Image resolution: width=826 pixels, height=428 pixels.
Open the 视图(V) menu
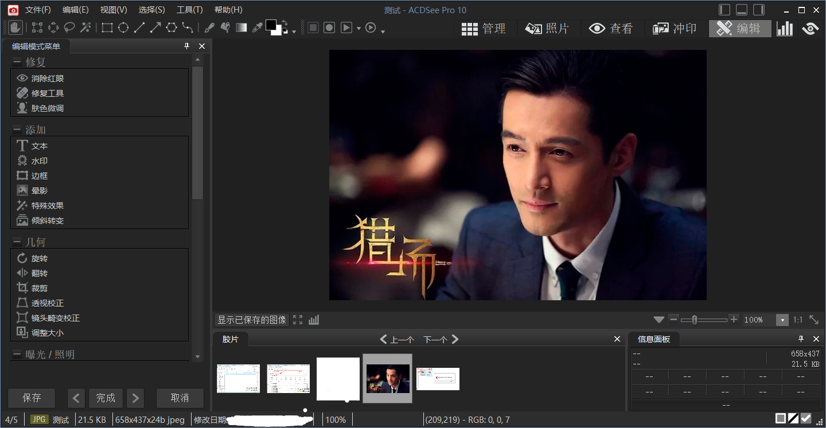pyautogui.click(x=114, y=10)
